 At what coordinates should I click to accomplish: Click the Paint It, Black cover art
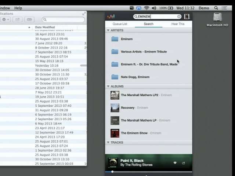[113, 162]
